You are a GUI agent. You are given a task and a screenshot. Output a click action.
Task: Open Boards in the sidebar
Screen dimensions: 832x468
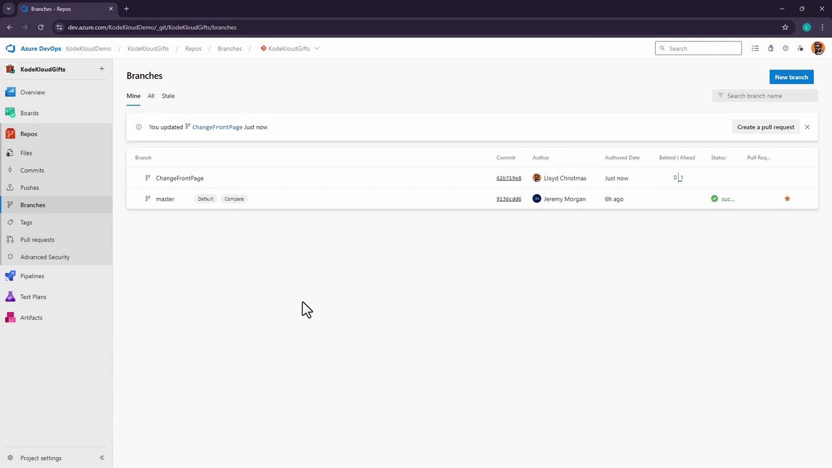pos(29,113)
